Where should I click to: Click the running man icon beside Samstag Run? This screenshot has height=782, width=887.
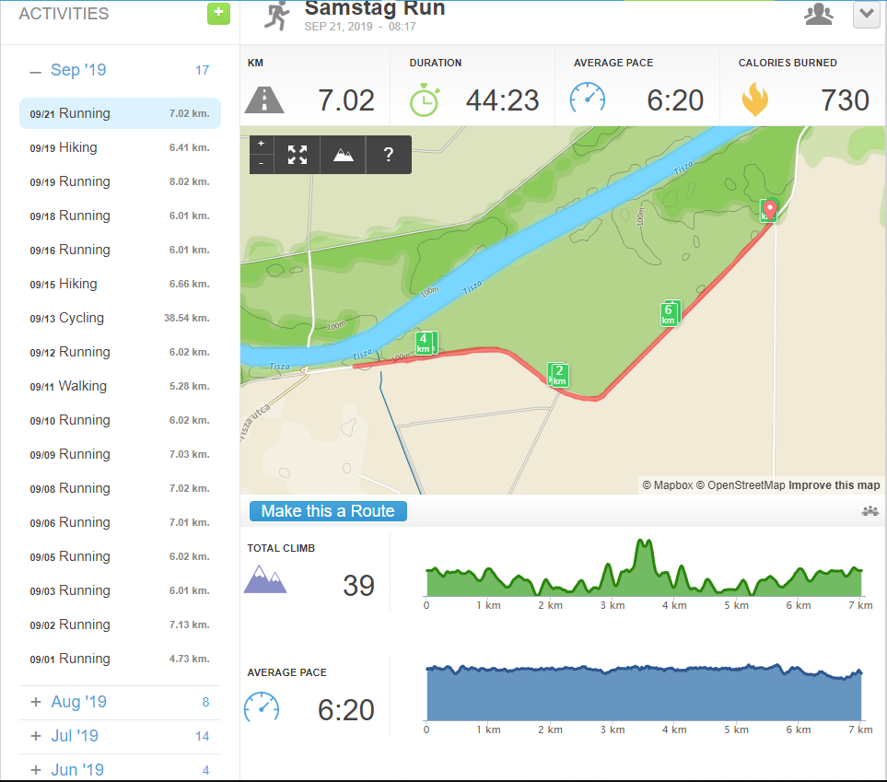tap(277, 16)
